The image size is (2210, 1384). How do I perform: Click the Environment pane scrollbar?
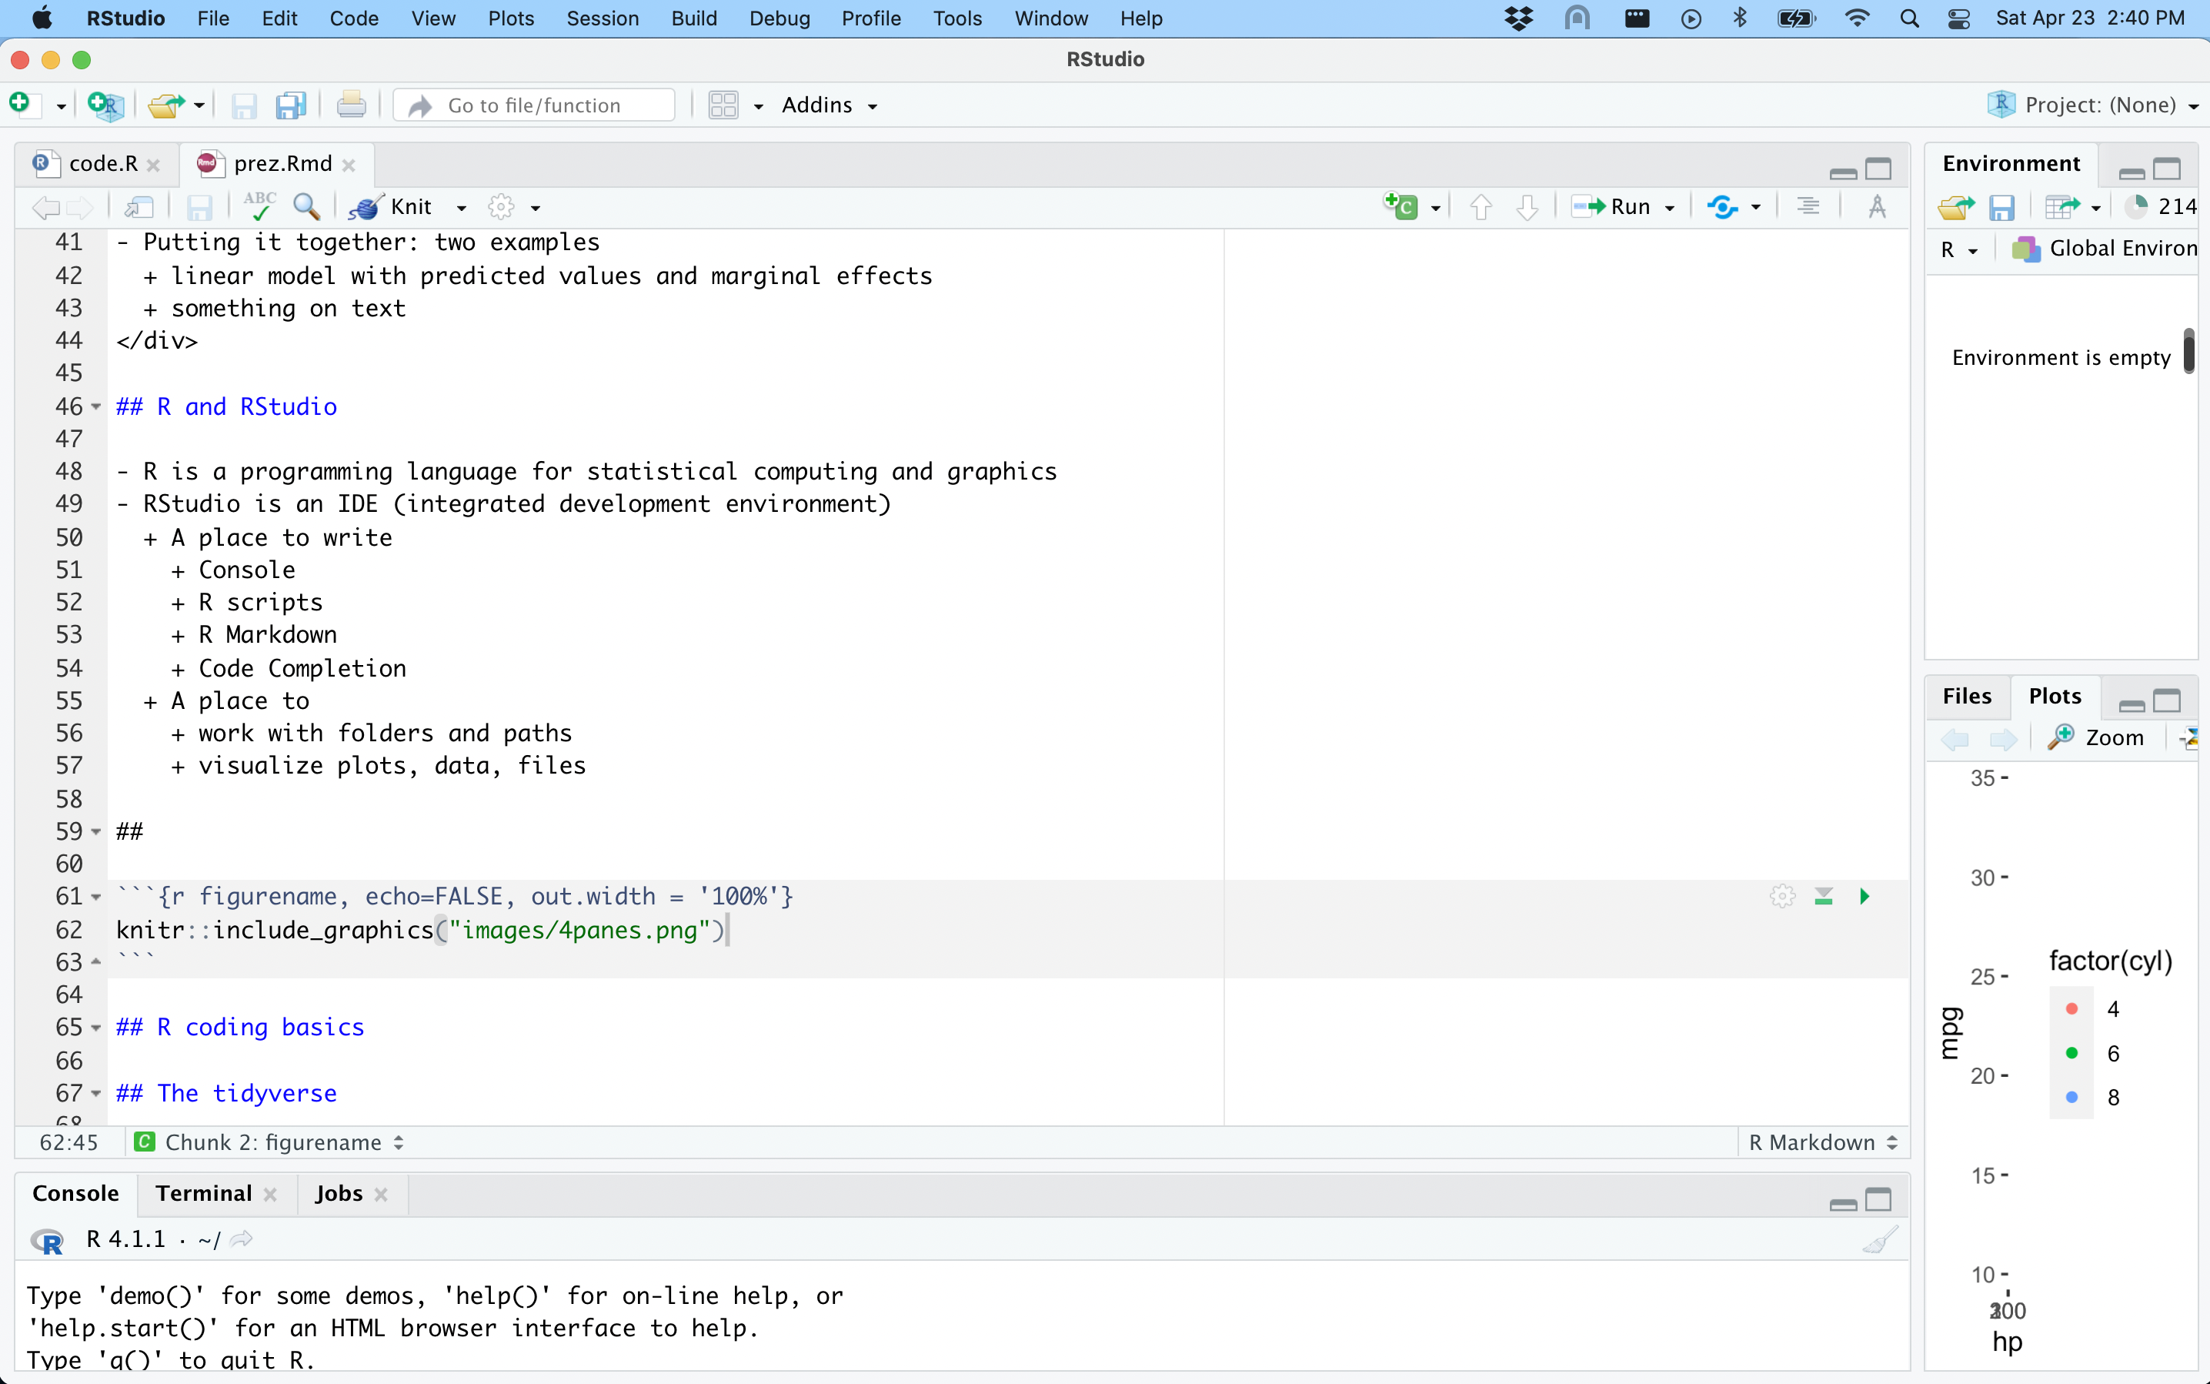[2188, 350]
